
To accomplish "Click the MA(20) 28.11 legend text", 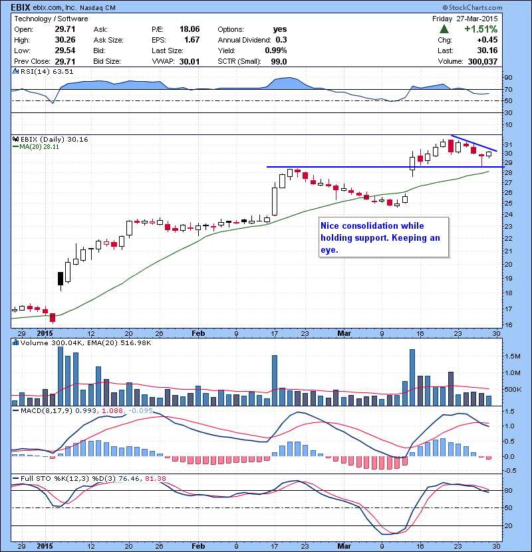I will [x=39, y=147].
